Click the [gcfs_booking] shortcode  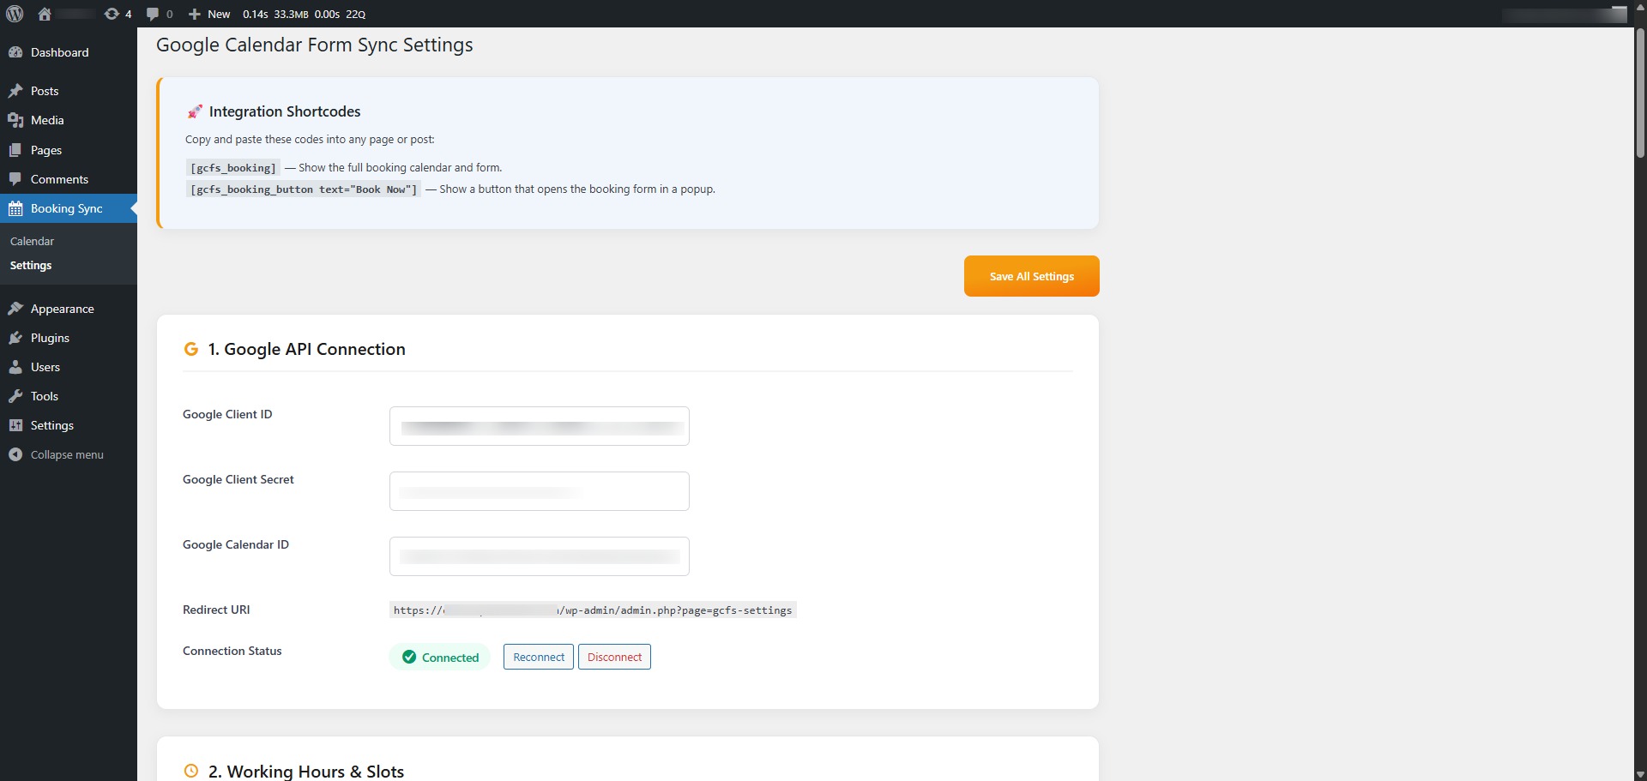tap(233, 168)
